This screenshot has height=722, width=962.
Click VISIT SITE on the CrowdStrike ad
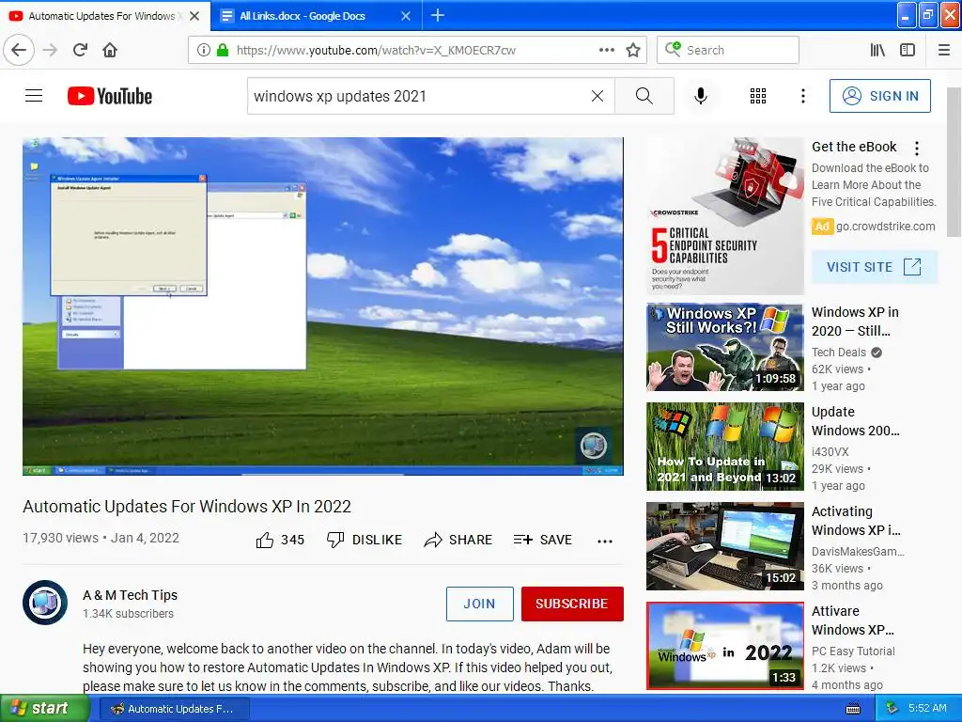tap(875, 267)
